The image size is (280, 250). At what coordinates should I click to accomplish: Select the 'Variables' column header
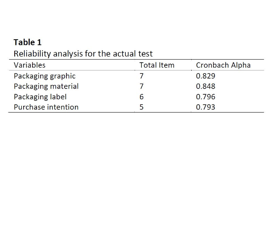(x=29, y=65)
